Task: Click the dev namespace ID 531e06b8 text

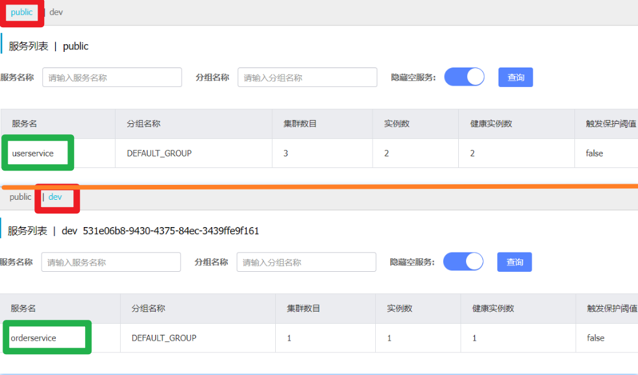Action: point(171,231)
